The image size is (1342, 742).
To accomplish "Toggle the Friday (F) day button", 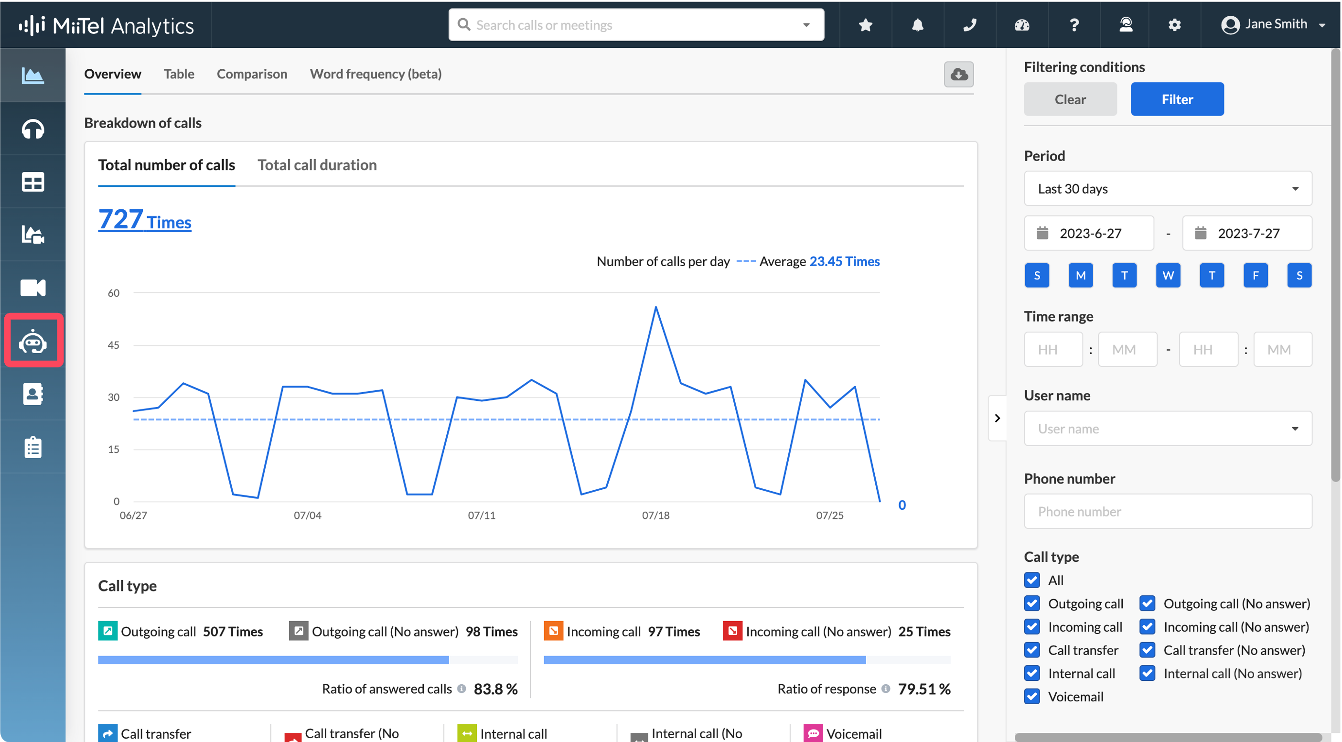I will pyautogui.click(x=1256, y=275).
